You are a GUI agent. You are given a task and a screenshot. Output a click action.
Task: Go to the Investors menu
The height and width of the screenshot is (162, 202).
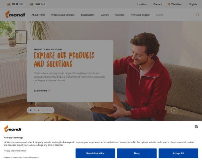[120, 15]
